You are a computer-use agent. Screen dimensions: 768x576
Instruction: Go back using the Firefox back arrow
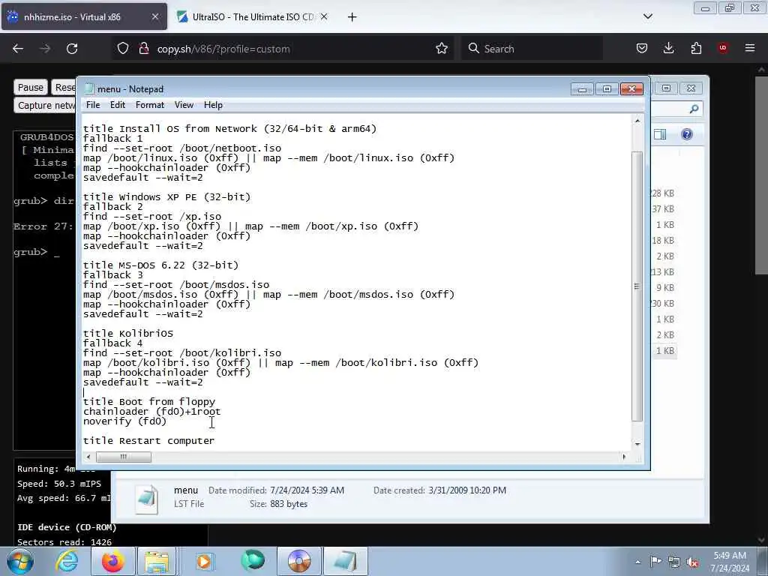coord(18,49)
